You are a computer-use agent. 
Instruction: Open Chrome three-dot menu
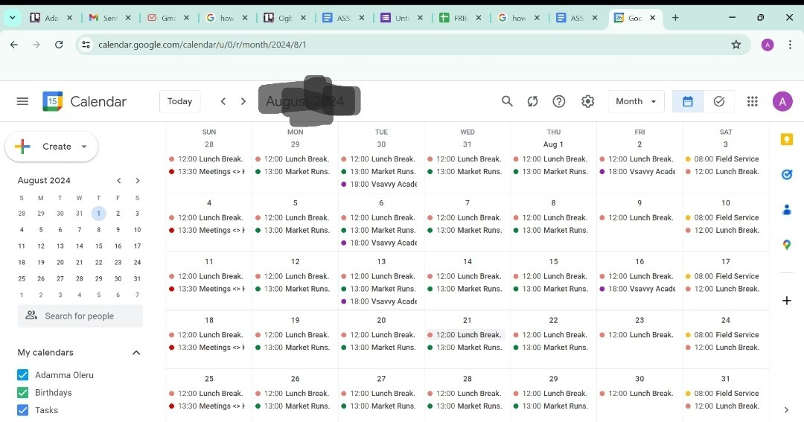(x=790, y=45)
